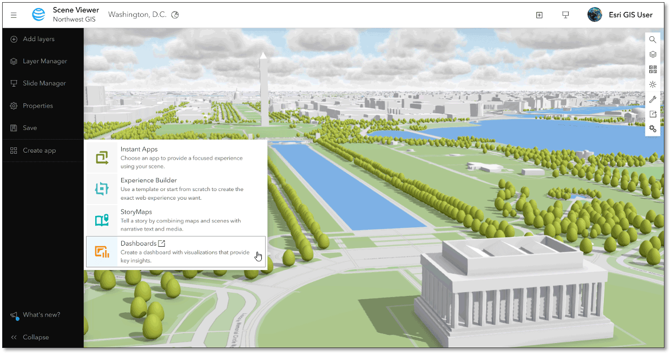
Task: Open the Scene tools wrench icon
Action: click(x=653, y=99)
